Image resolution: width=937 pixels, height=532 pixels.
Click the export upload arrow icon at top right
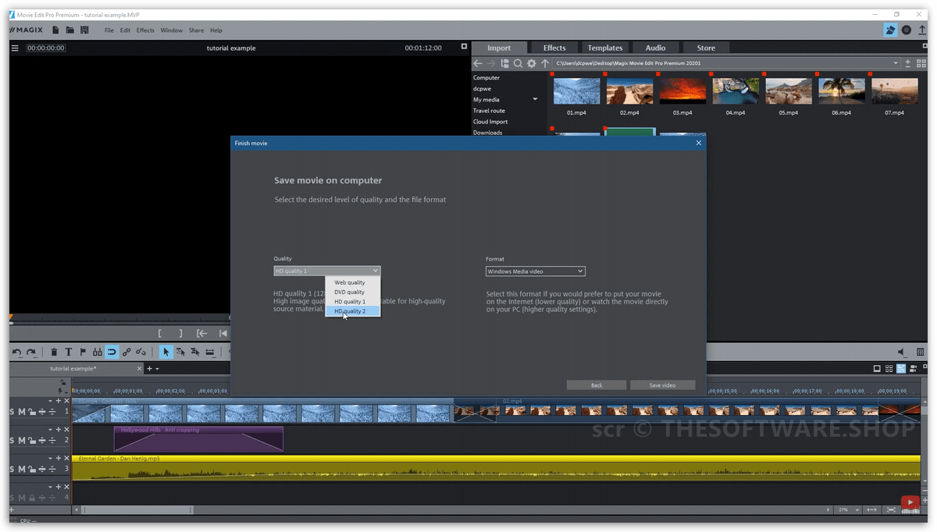(x=922, y=30)
